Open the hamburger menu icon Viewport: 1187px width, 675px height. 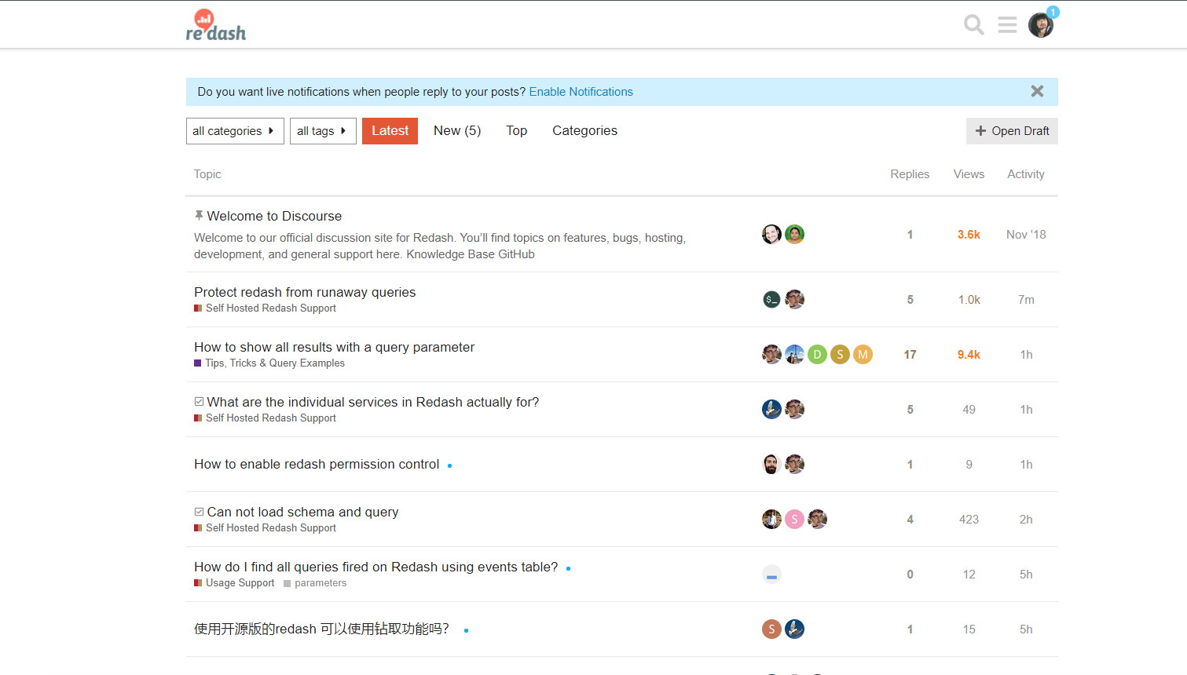pyautogui.click(x=1007, y=25)
